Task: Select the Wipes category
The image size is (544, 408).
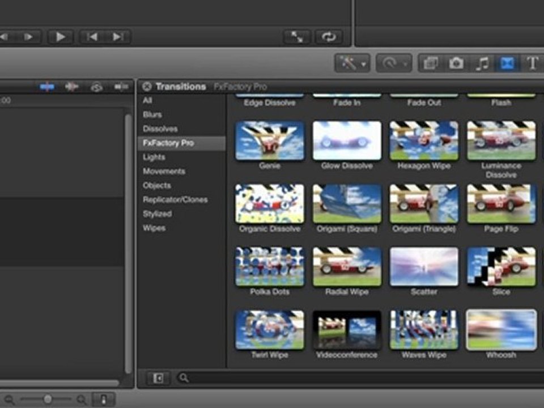Action: click(x=154, y=228)
